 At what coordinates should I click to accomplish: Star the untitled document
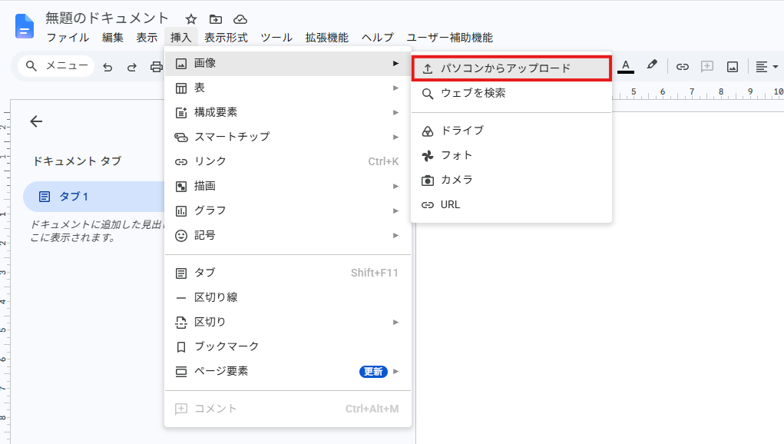pyautogui.click(x=191, y=19)
